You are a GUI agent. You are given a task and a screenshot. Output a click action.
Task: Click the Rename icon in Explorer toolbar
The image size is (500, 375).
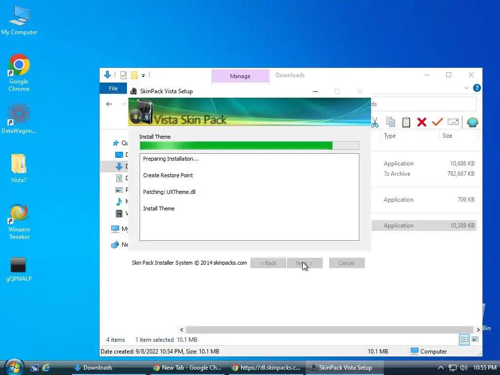[x=453, y=122]
